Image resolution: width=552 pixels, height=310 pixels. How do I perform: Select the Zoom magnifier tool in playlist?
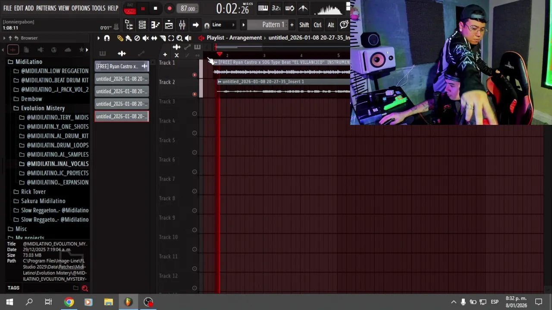click(179, 38)
